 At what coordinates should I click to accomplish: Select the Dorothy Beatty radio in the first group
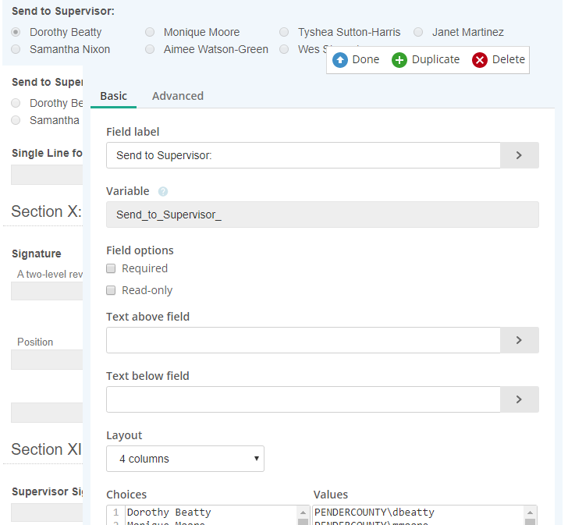16,32
